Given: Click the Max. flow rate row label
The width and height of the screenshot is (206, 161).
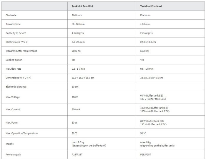Looking at the screenshot, I should [x=14, y=69].
